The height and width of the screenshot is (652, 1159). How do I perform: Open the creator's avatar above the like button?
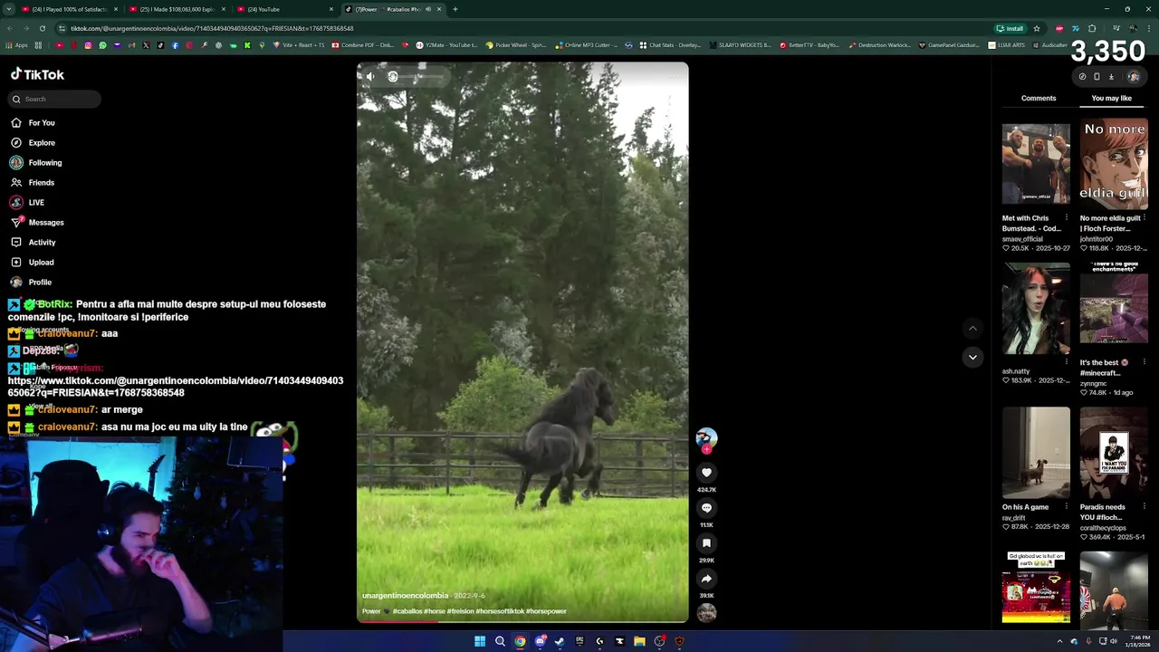coord(706,438)
